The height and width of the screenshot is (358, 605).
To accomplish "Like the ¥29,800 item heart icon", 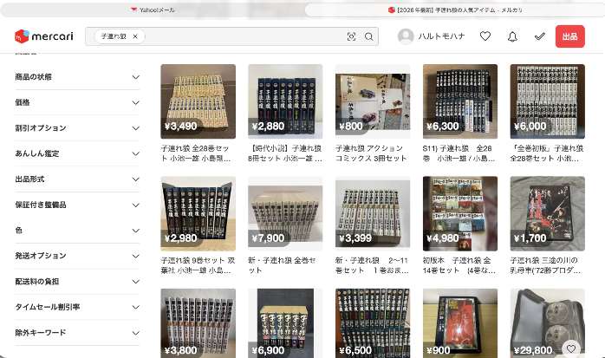I will (x=571, y=348).
